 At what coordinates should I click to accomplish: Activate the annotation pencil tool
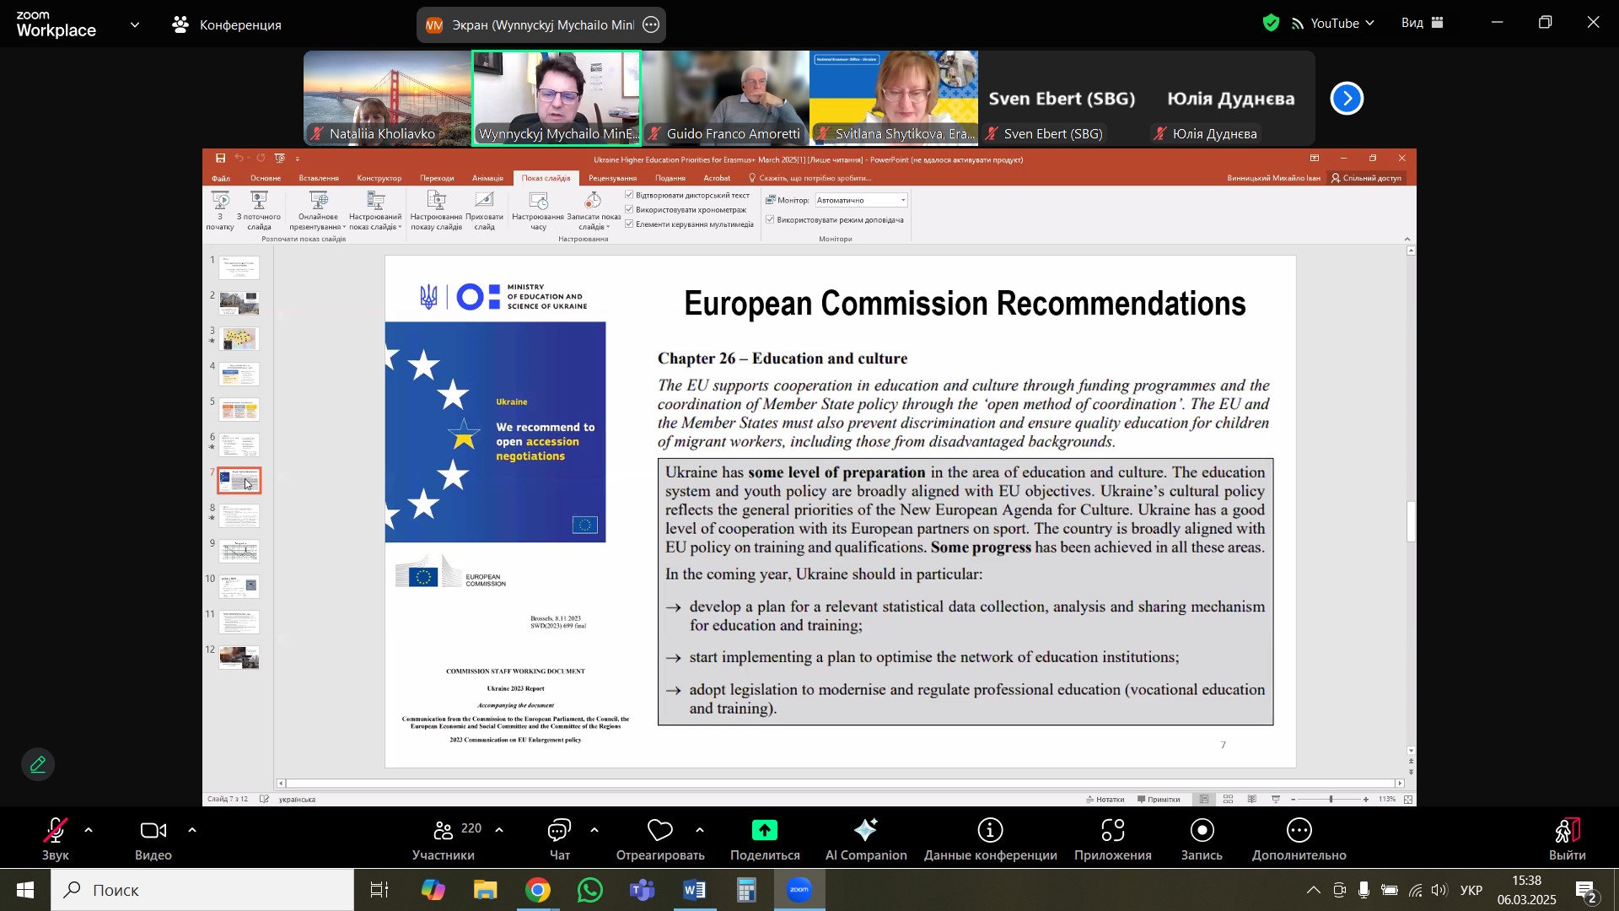tap(38, 765)
